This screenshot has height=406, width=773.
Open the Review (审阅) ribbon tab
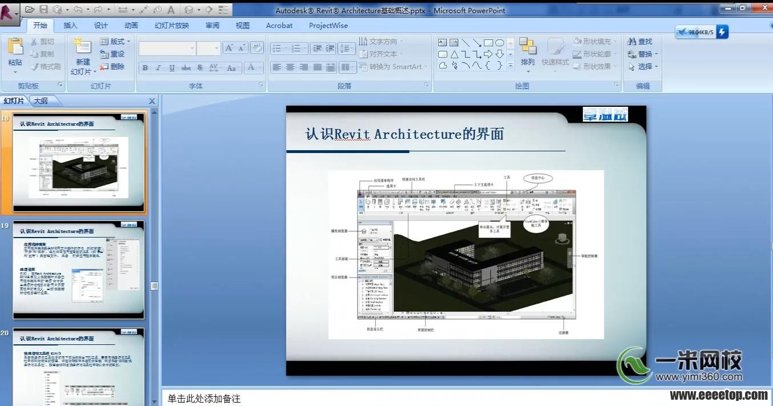pos(212,25)
